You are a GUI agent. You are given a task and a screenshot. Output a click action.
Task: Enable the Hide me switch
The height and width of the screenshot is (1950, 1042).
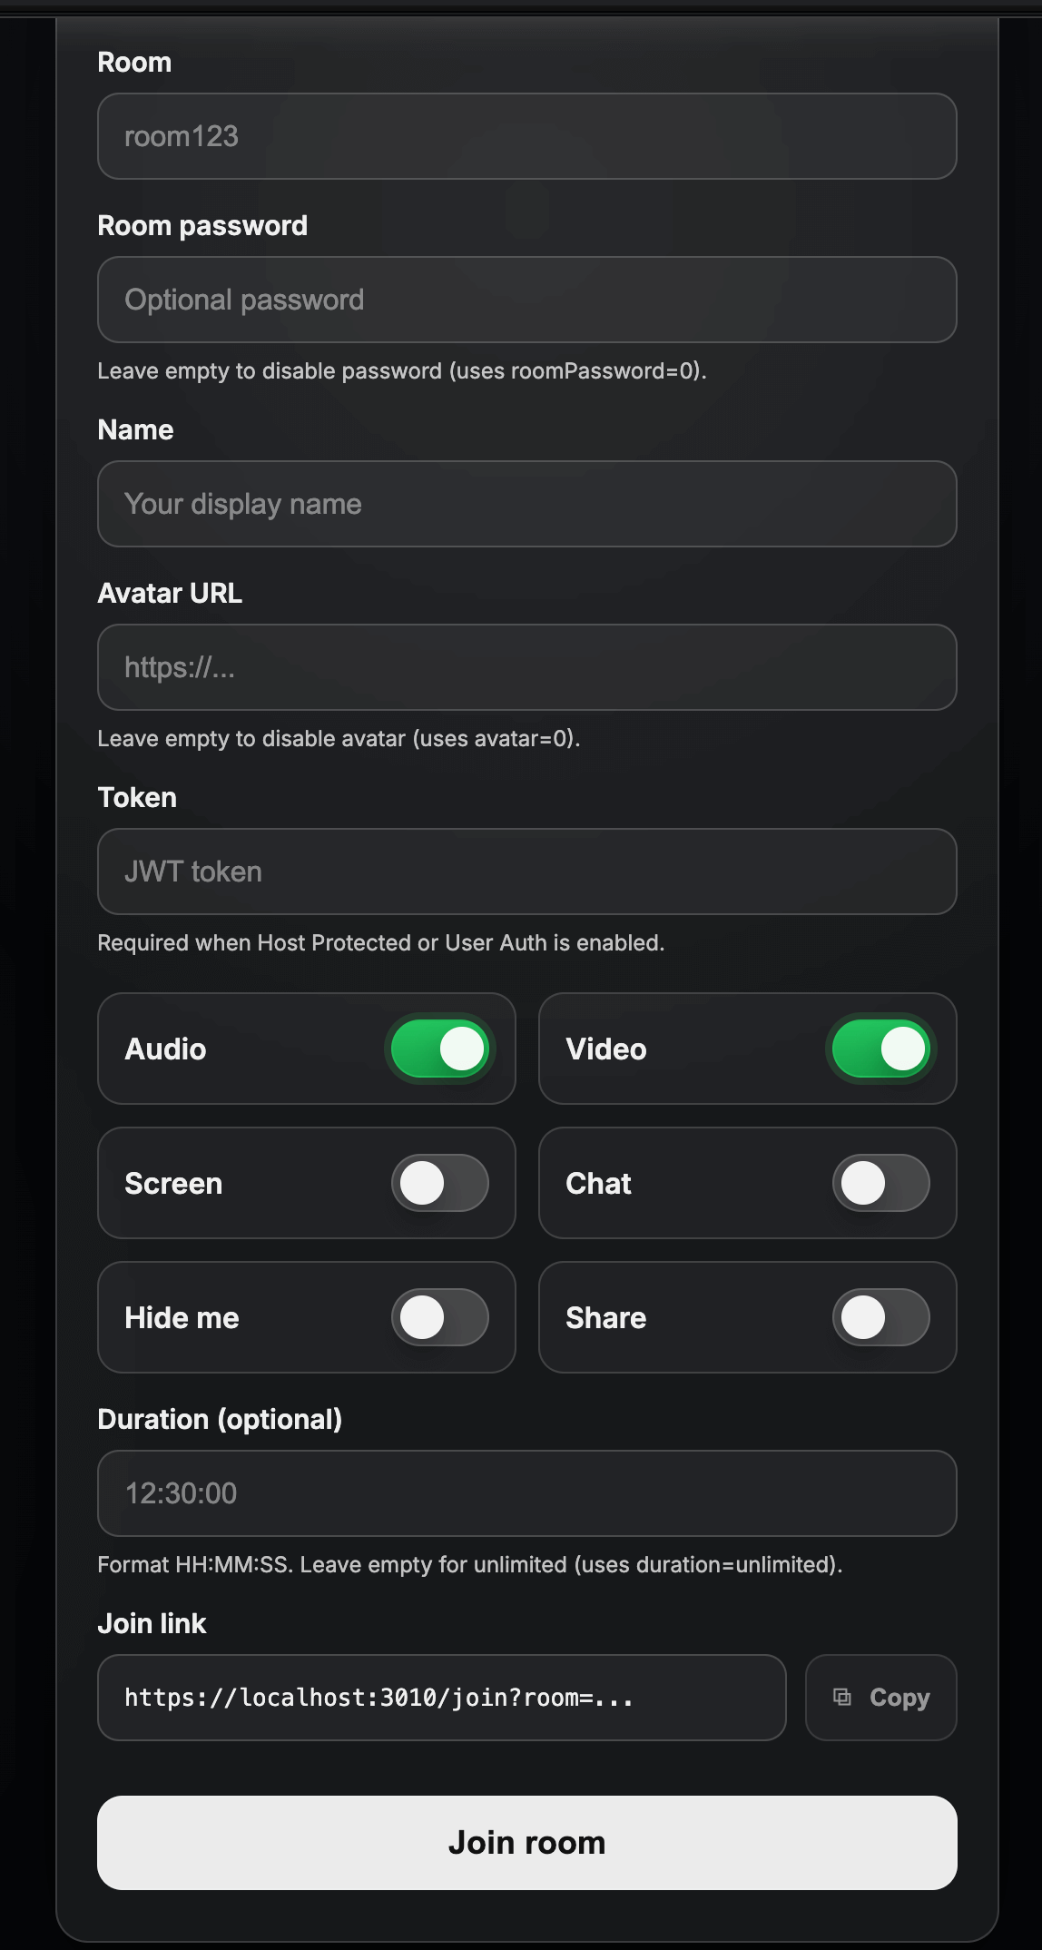[x=440, y=1317]
